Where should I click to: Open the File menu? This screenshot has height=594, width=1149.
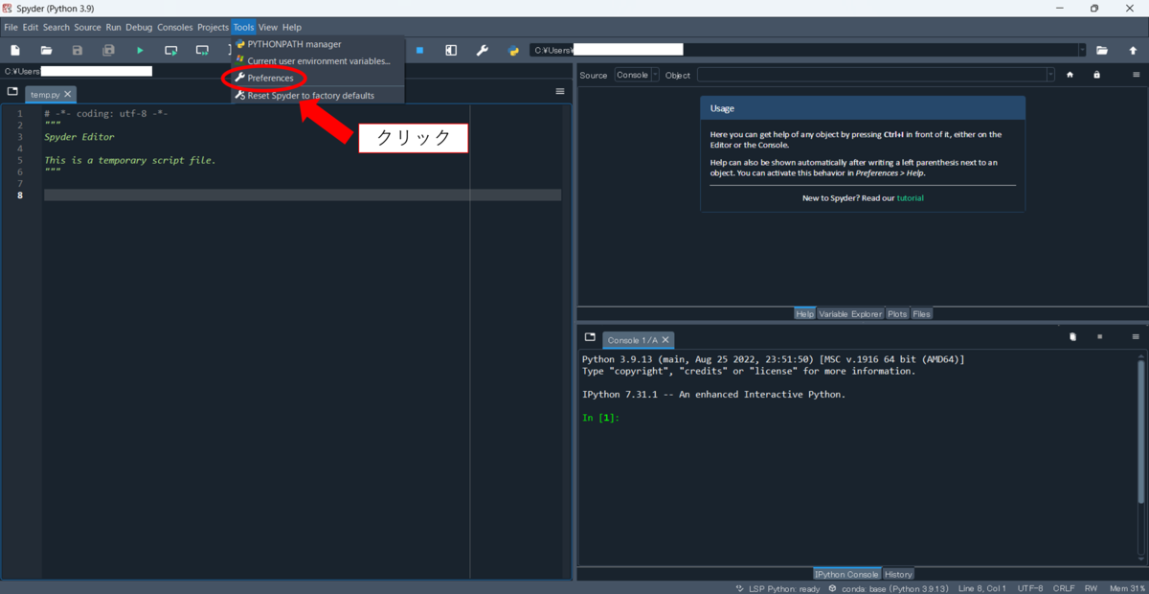point(11,27)
